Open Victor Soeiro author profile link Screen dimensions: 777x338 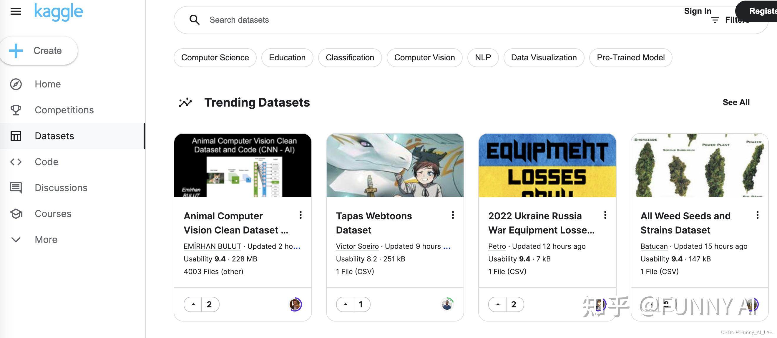tap(357, 246)
